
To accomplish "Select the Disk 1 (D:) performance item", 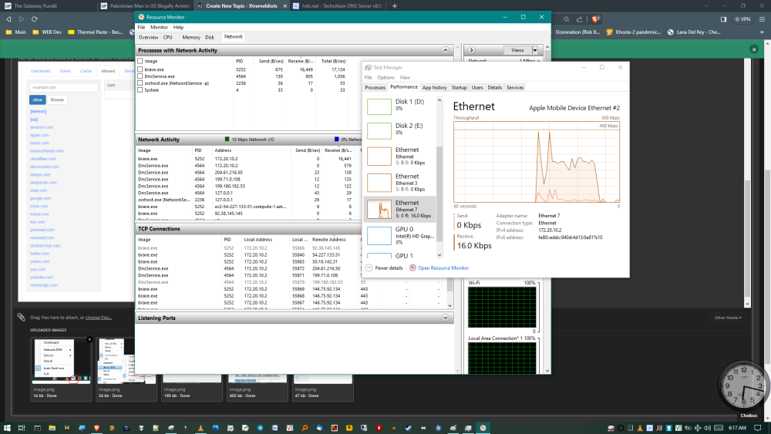I will tap(401, 105).
